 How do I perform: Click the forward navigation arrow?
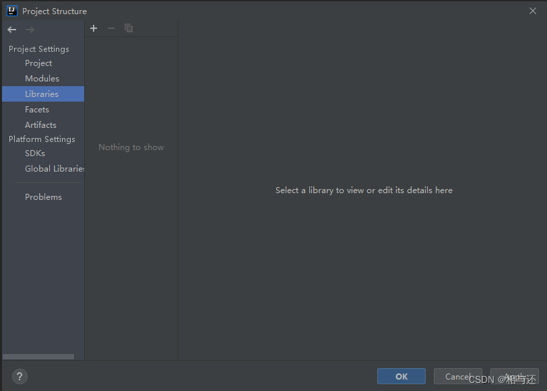point(30,30)
